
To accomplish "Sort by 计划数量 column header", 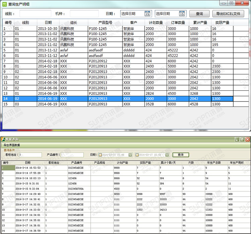I will (156, 22).
